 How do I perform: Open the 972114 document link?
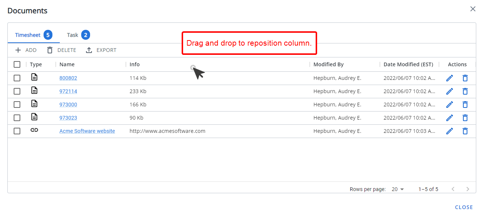point(68,91)
